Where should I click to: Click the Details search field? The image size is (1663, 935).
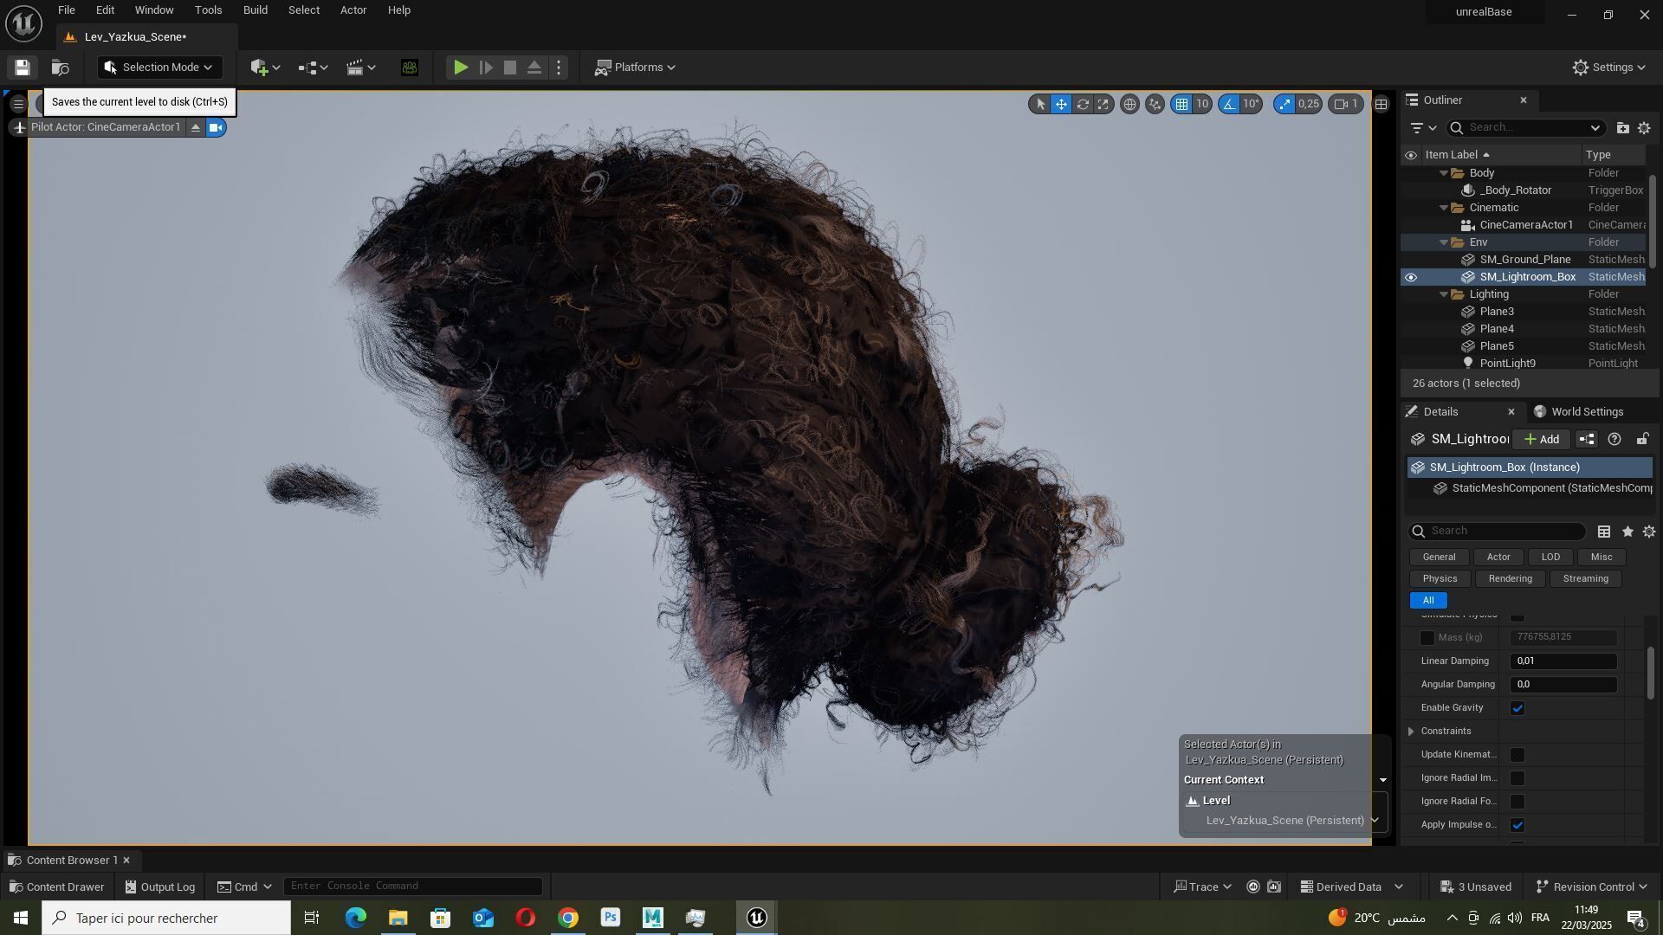click(1498, 532)
